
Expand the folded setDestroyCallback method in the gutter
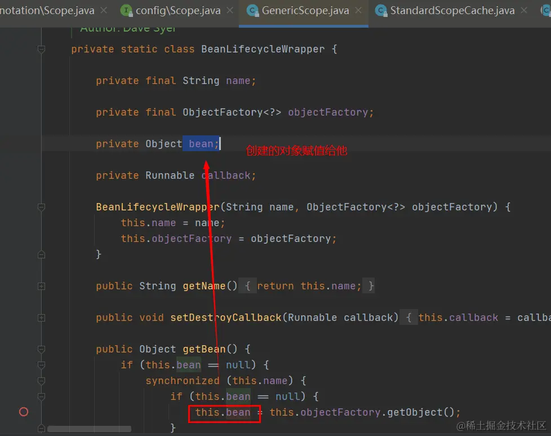pos(41,318)
